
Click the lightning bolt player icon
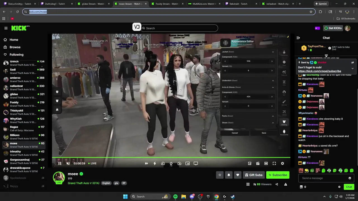(x=155, y=164)
